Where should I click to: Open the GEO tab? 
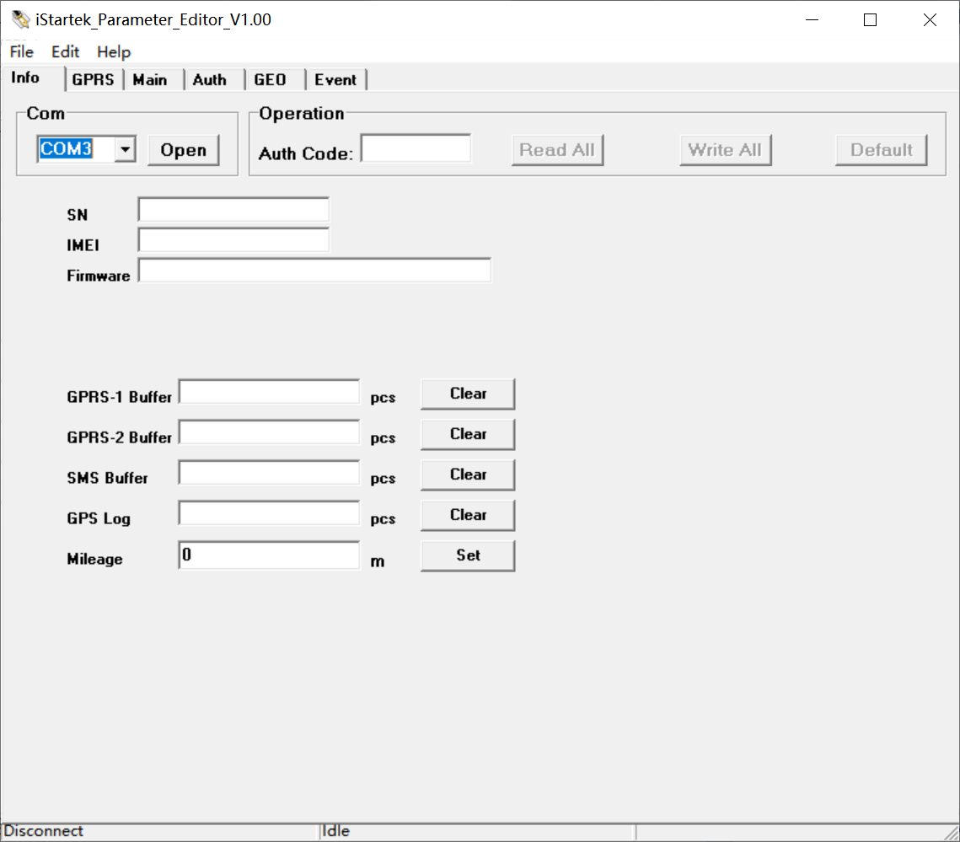(x=271, y=79)
